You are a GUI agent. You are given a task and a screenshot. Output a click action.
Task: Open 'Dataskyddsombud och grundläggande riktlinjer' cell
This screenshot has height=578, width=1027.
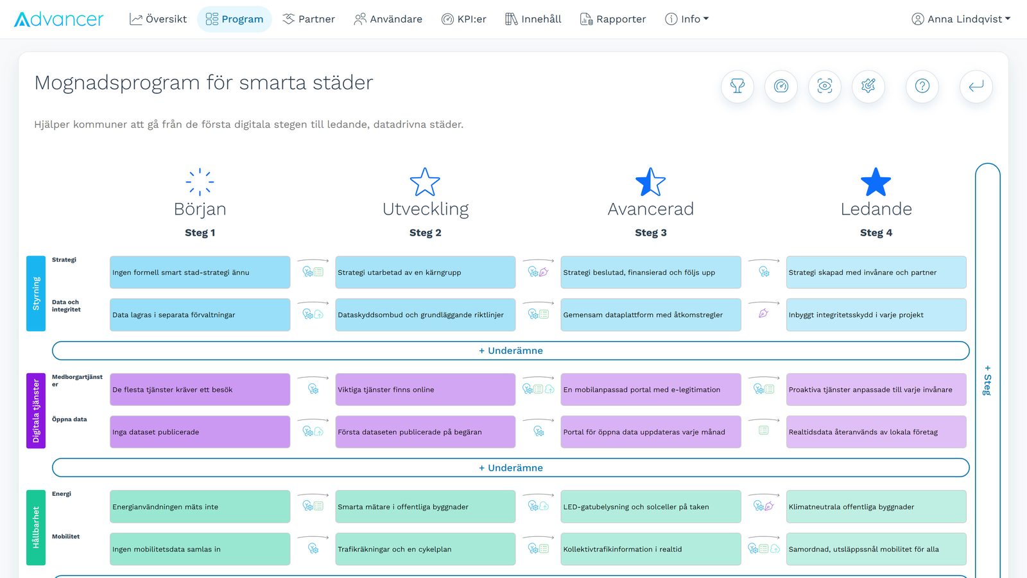click(x=425, y=315)
